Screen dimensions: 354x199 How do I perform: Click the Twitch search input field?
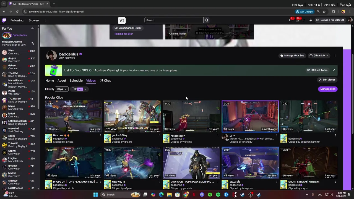point(174,20)
